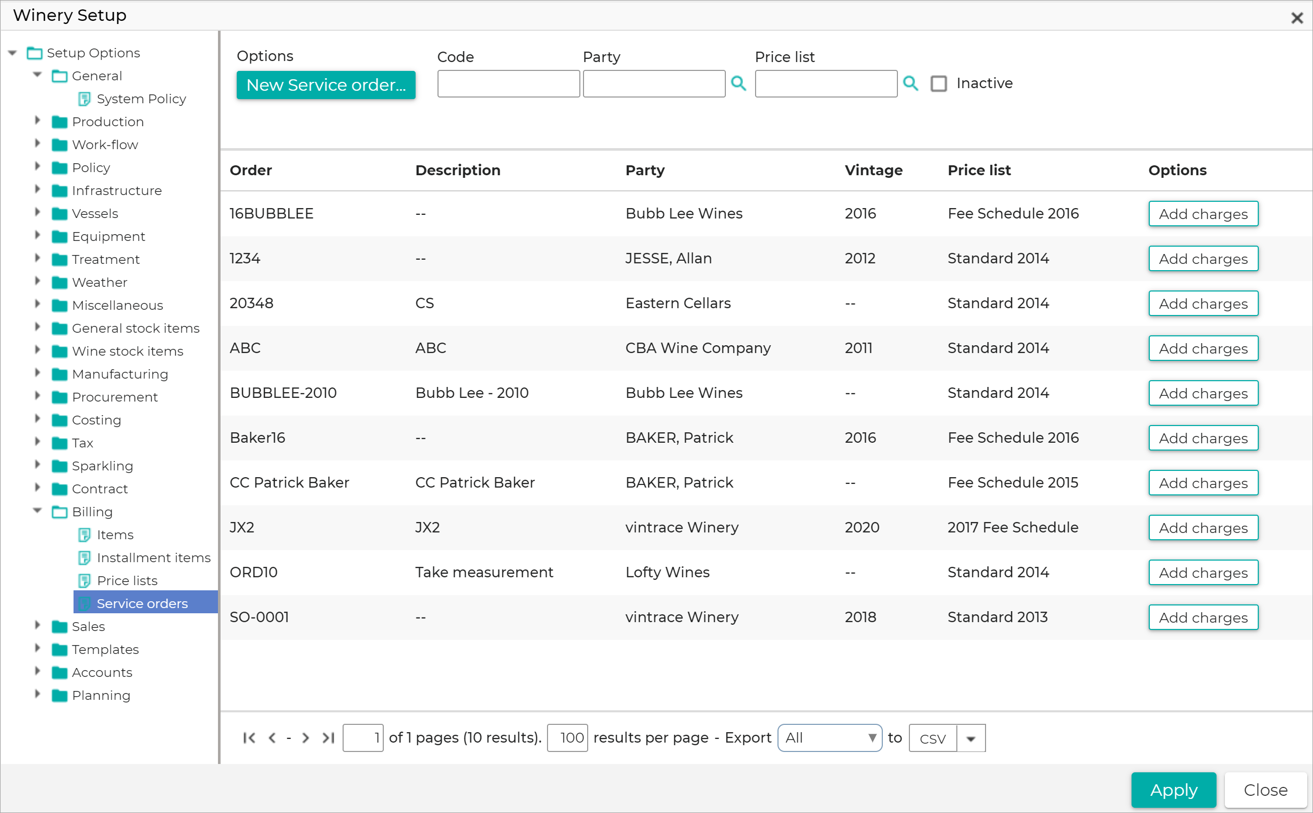1313x813 pixels.
Task: Add charges for order 20348
Action: point(1203,304)
